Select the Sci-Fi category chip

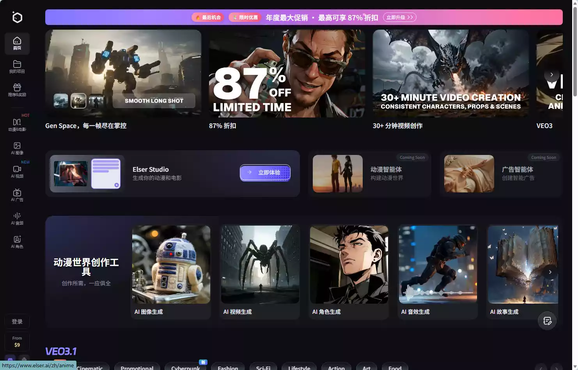(263, 368)
